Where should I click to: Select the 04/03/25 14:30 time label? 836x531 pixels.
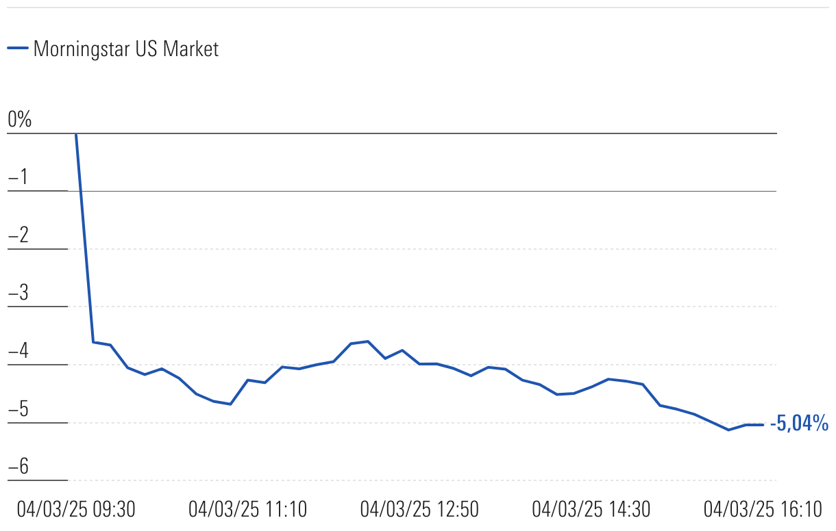591,509
